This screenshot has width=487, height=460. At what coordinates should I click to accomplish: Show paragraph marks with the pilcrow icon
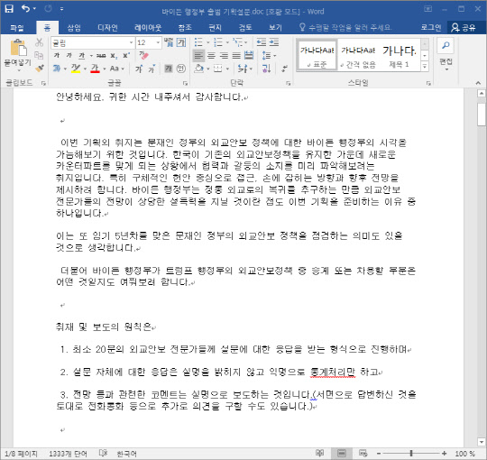284,69
